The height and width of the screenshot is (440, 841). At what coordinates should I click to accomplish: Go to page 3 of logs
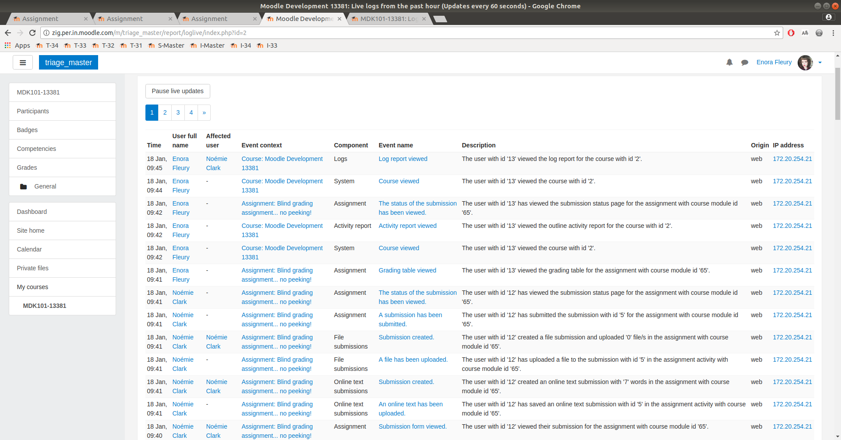tap(178, 112)
